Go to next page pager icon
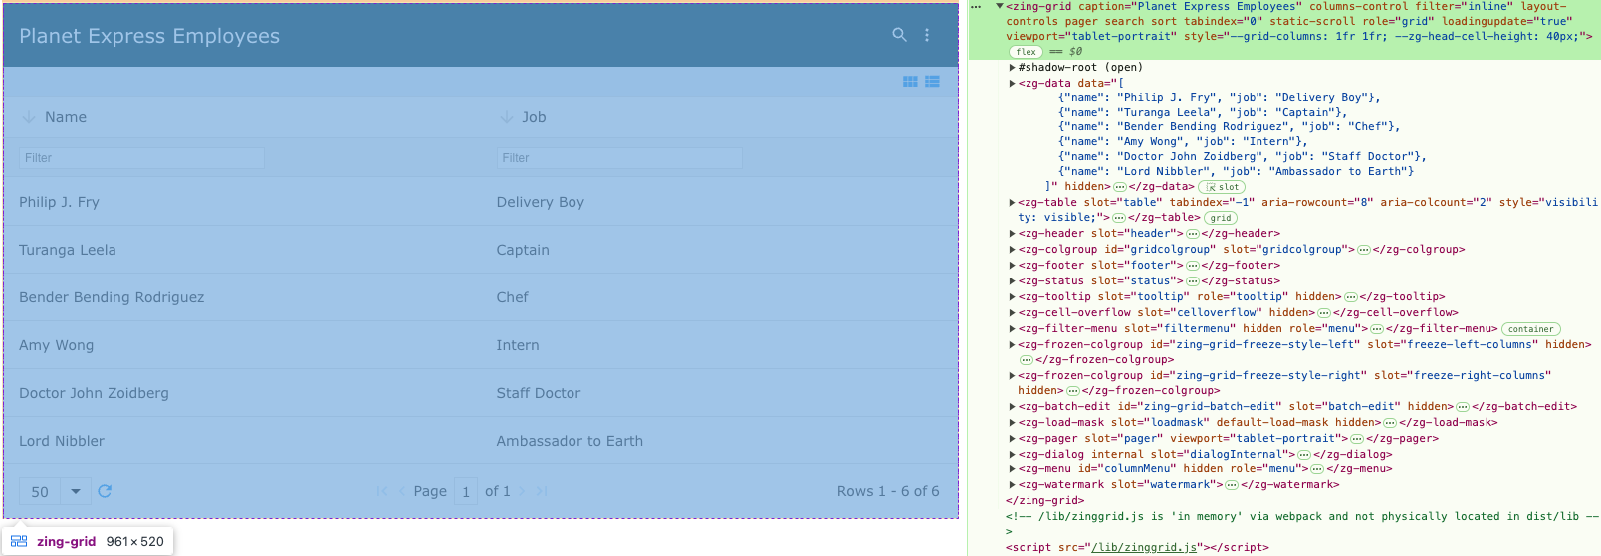Viewport: 1601px width, 556px height. coord(522,491)
